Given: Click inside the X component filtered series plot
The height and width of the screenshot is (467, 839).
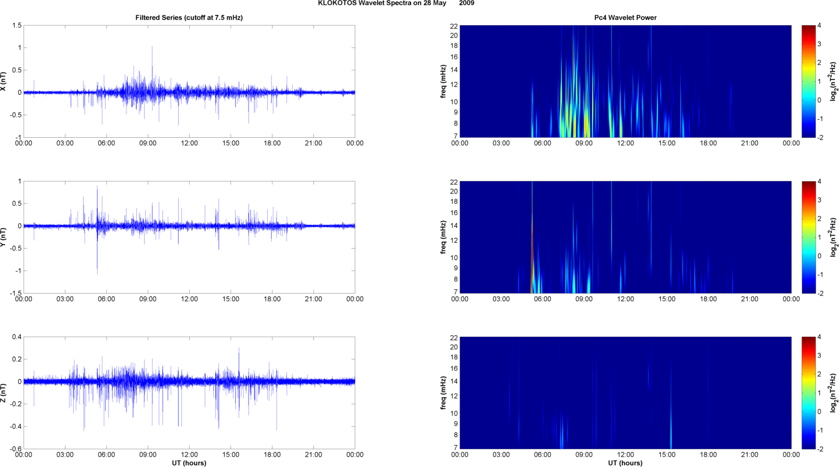Looking at the screenshot, I should (x=189, y=81).
